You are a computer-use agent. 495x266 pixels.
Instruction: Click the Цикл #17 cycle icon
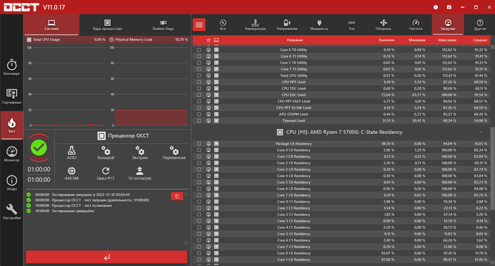pos(106,174)
